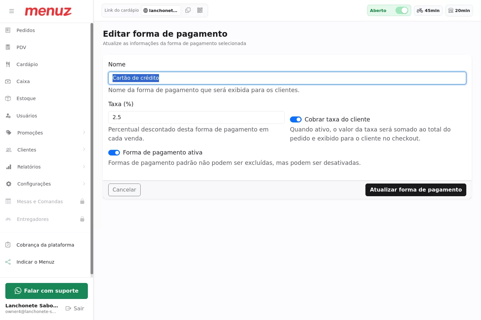Click the Clientes people icon

point(9,150)
